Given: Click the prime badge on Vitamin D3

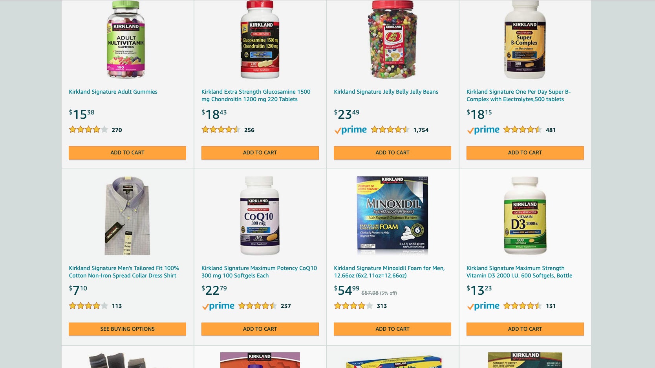Looking at the screenshot, I should click(x=483, y=306).
